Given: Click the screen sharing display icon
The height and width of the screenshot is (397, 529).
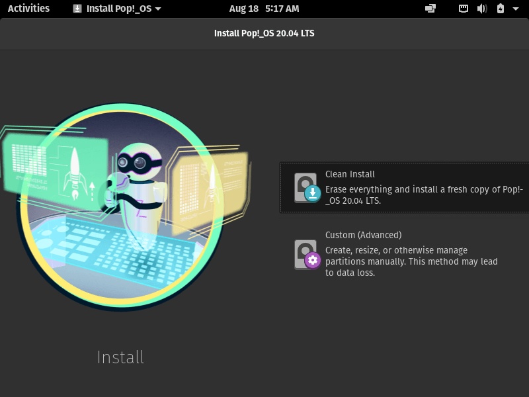Looking at the screenshot, I should pyautogui.click(x=430, y=9).
